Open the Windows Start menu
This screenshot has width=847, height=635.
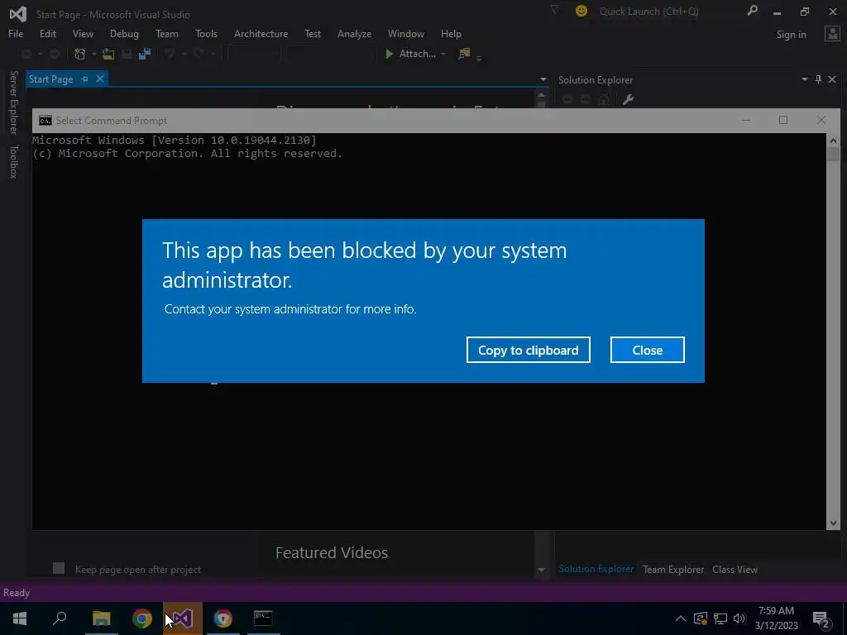(20, 618)
